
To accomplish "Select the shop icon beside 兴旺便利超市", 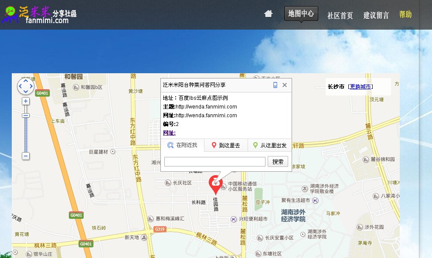I will pos(234,219).
